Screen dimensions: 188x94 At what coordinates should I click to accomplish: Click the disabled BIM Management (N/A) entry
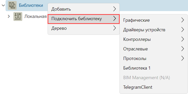[x=154, y=78]
